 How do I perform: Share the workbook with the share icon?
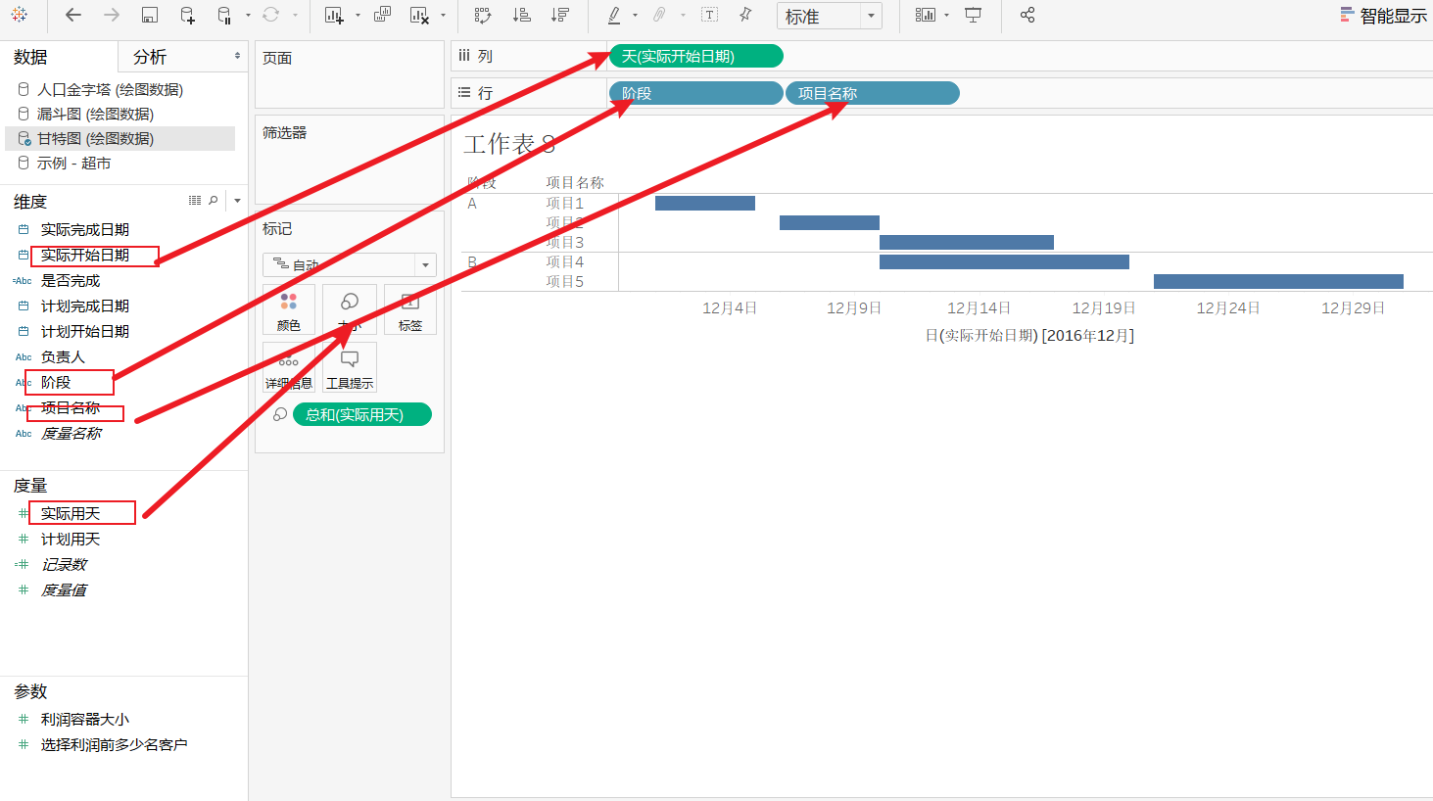coord(1027,15)
